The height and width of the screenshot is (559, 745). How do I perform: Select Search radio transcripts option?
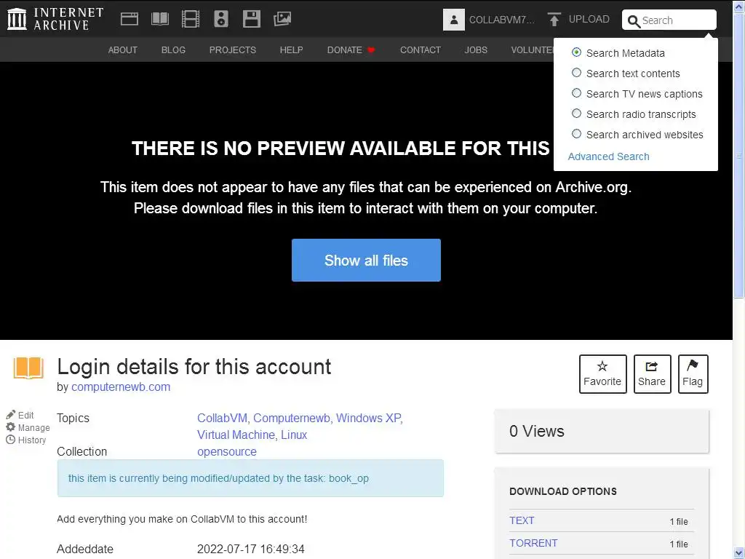click(x=576, y=114)
